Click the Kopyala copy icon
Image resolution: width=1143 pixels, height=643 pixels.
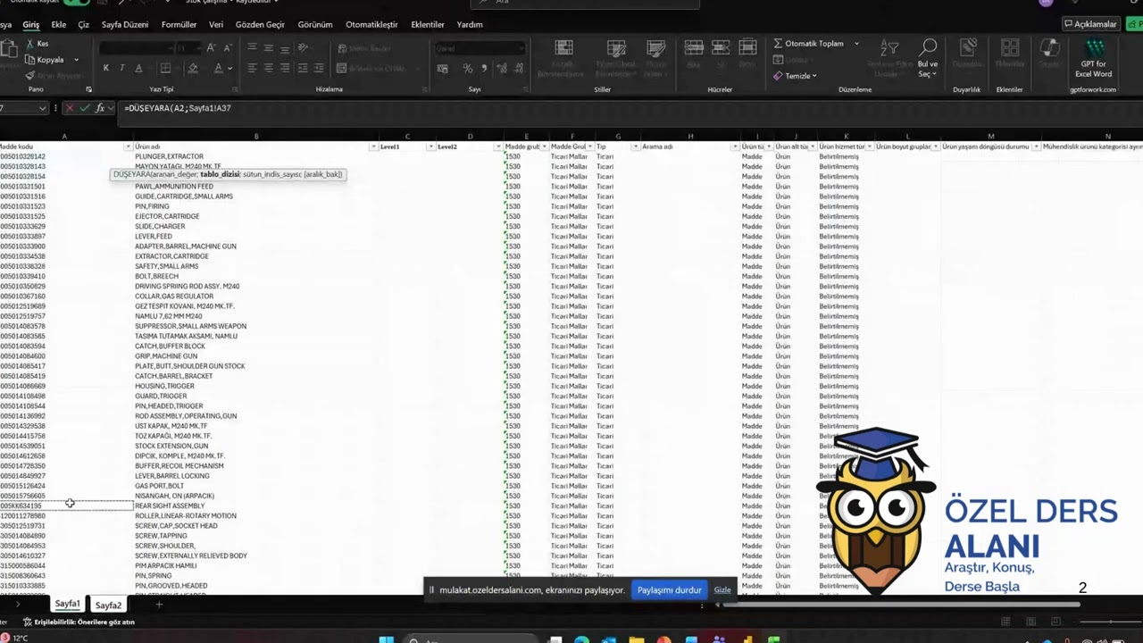click(x=30, y=60)
